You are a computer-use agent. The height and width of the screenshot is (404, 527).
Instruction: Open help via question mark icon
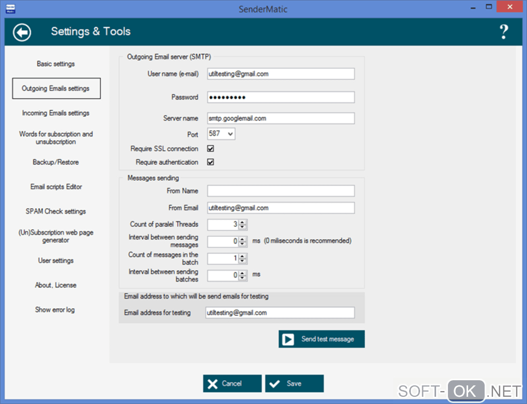tap(503, 32)
